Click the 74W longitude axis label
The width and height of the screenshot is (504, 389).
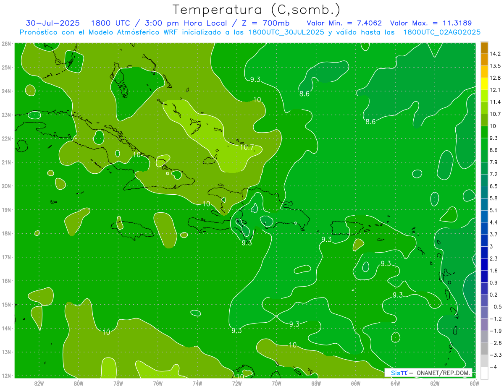click(197, 383)
